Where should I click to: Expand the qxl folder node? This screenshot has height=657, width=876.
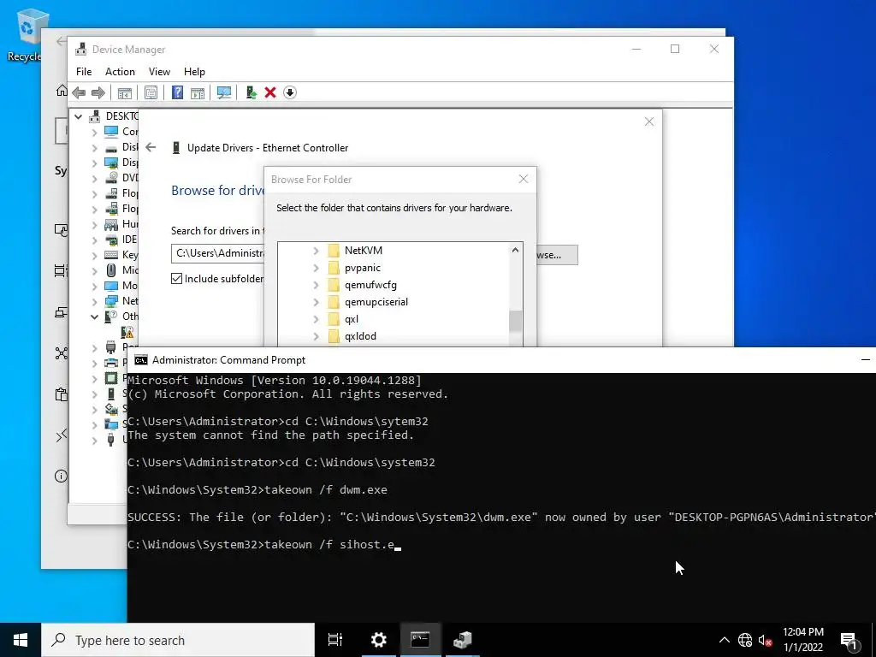click(x=316, y=320)
